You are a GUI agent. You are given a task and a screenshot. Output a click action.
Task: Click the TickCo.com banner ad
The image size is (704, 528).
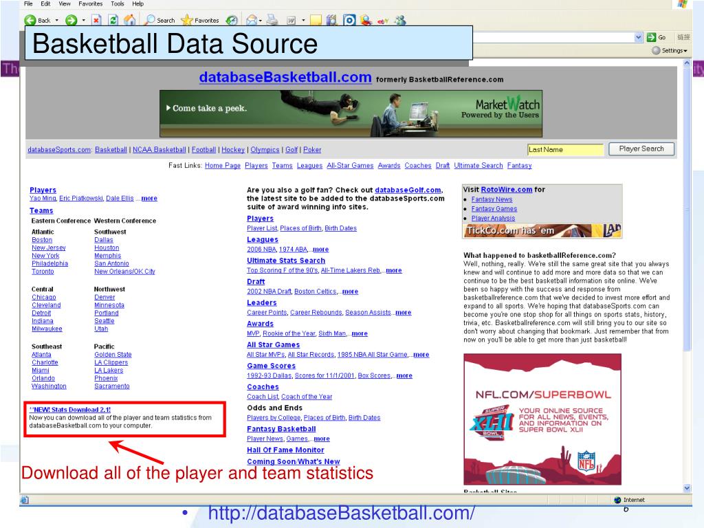542,231
